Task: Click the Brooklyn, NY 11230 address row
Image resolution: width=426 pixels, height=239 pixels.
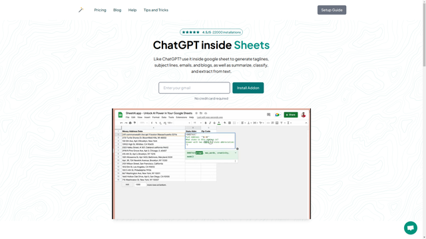Action: pyautogui.click(x=153, y=161)
